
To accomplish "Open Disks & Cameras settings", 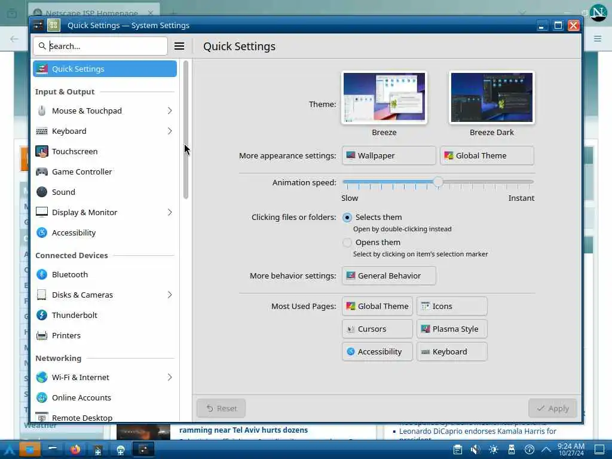I will click(x=105, y=295).
